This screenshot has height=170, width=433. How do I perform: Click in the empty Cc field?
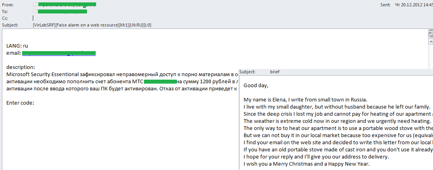119,18
